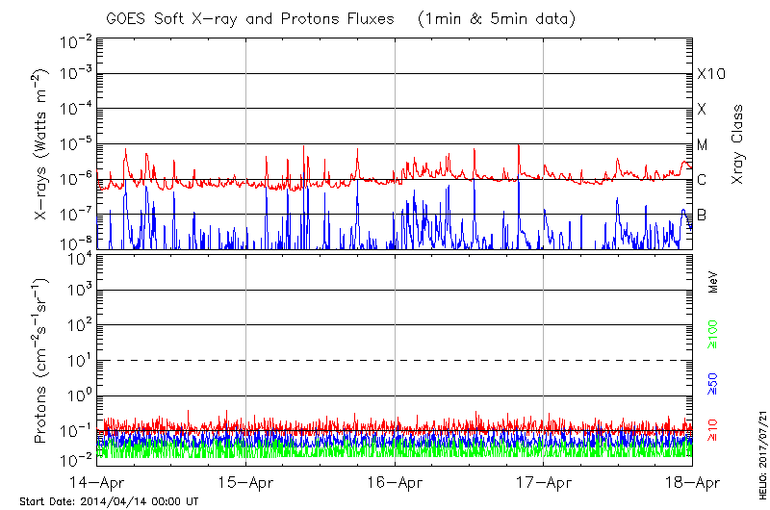Click the C class label on right axis

[702, 180]
